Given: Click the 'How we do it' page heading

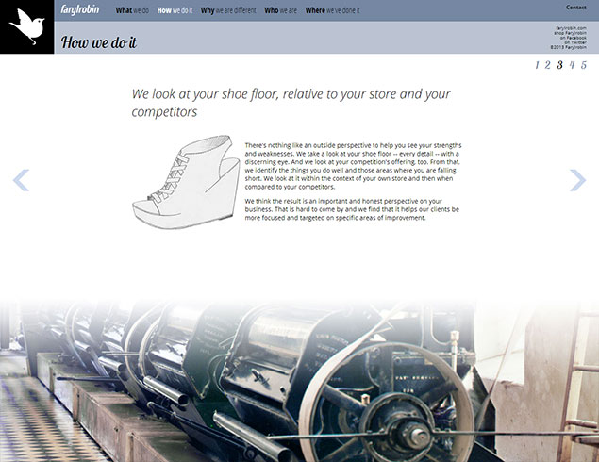Looking at the screenshot, I should [98, 42].
